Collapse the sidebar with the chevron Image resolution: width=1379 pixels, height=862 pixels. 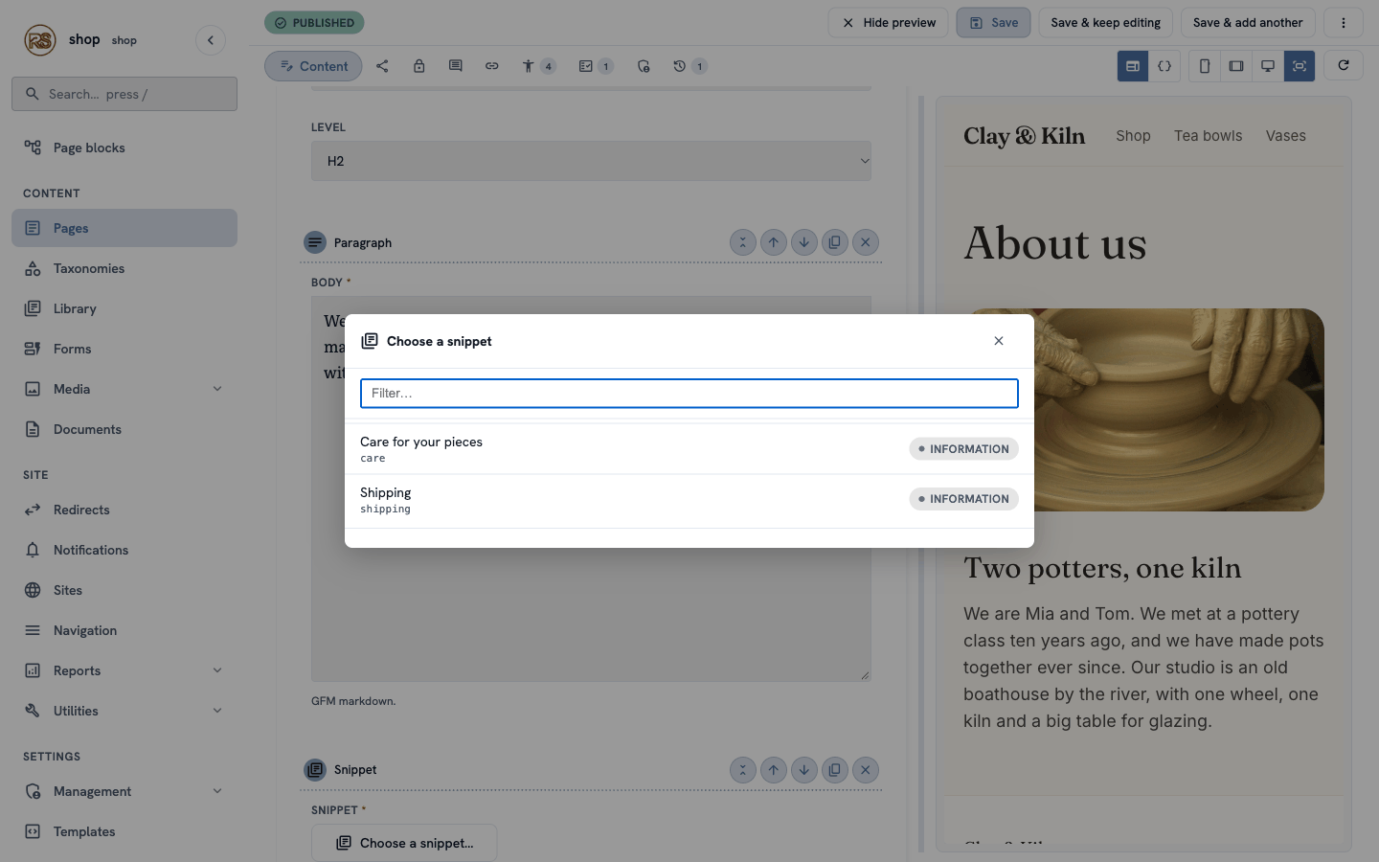[x=211, y=40]
